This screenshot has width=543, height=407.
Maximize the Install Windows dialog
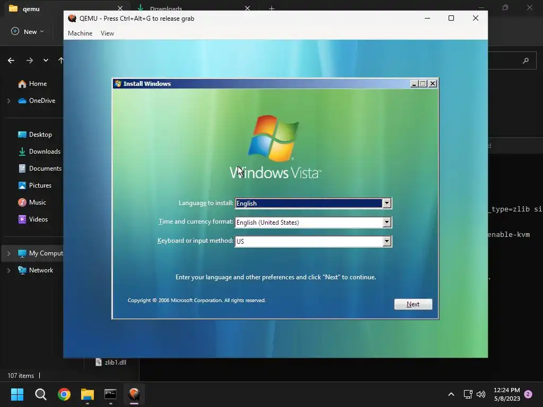pyautogui.click(x=423, y=84)
